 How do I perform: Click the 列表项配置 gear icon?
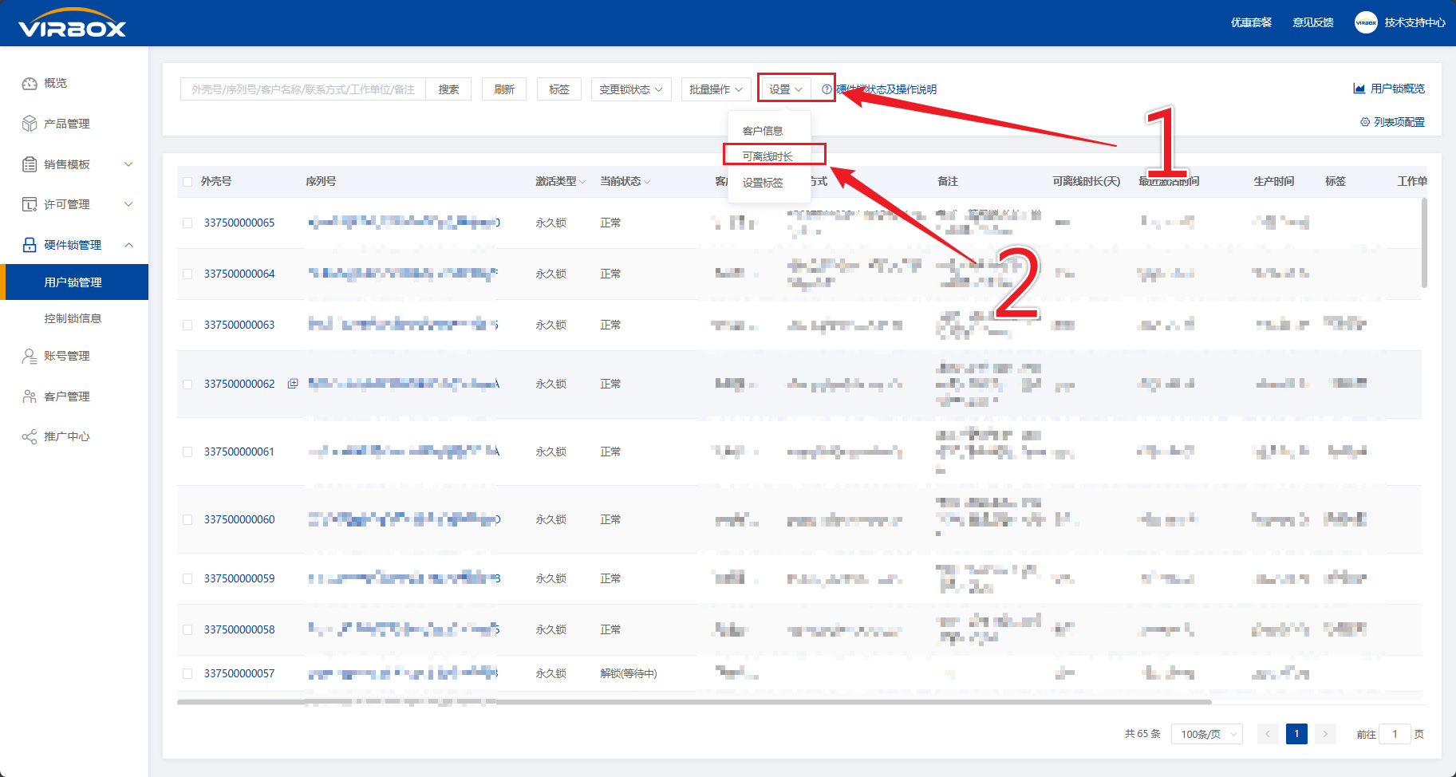[1365, 122]
